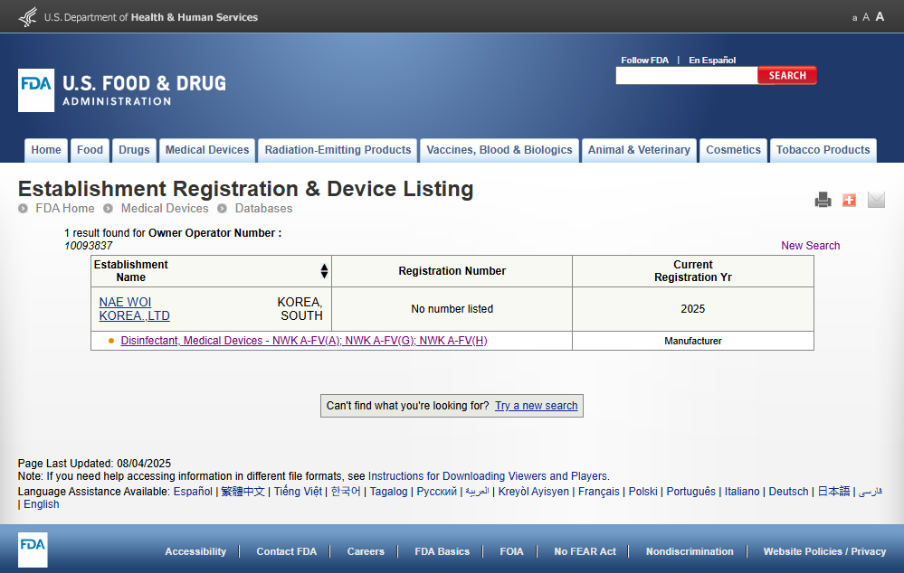This screenshot has width=904, height=573.
Task: Click the HHS eagle logo
Action: (x=28, y=16)
